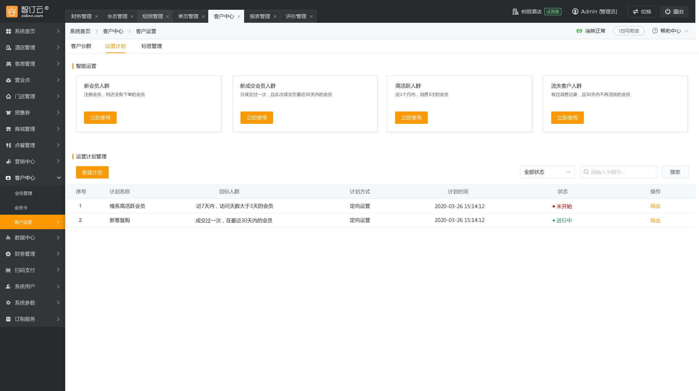
Task: Click the 酒店管理 sidebar icon
Action: pyautogui.click(x=8, y=47)
